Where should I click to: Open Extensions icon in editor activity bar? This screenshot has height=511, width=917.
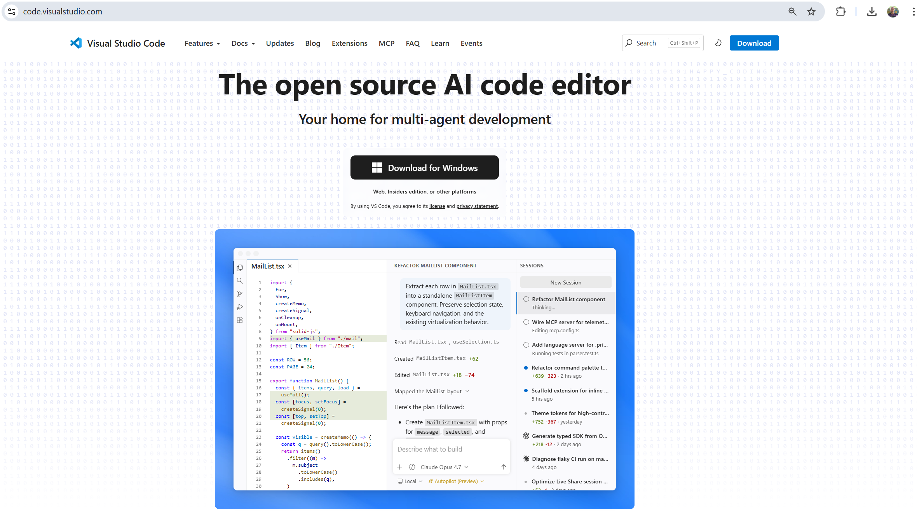[x=240, y=320]
